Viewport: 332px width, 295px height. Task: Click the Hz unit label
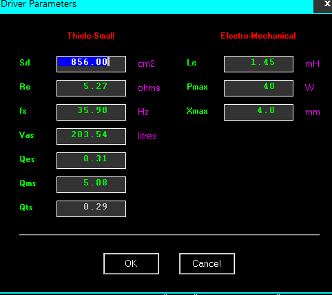click(x=143, y=112)
